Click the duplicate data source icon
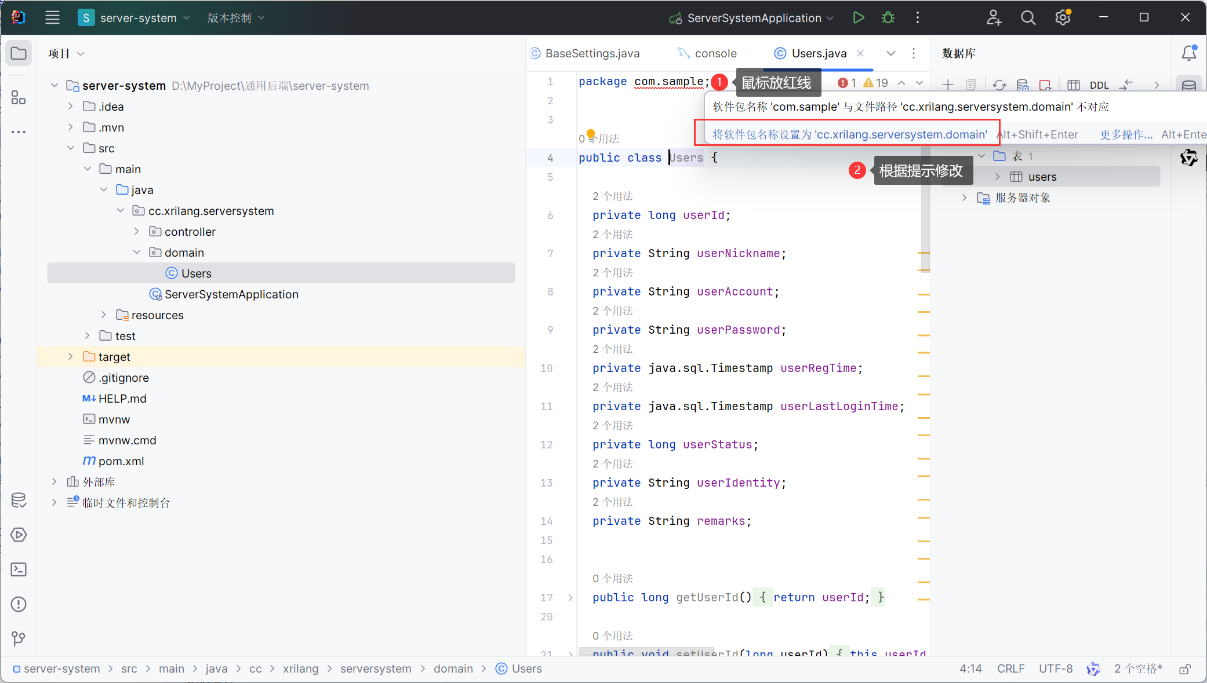 coord(971,85)
